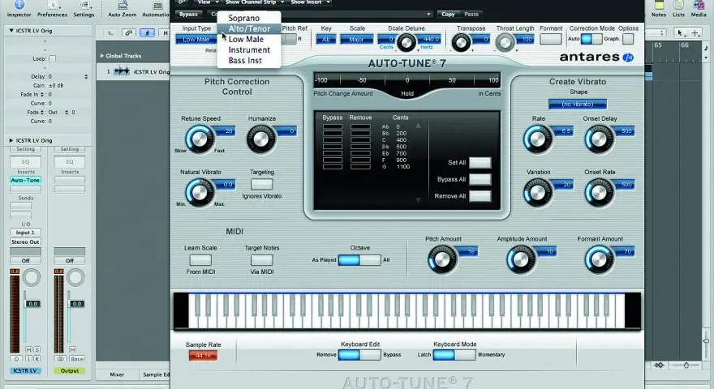Toggle the Formant button
This screenshot has width=714, height=389.
[x=551, y=39]
